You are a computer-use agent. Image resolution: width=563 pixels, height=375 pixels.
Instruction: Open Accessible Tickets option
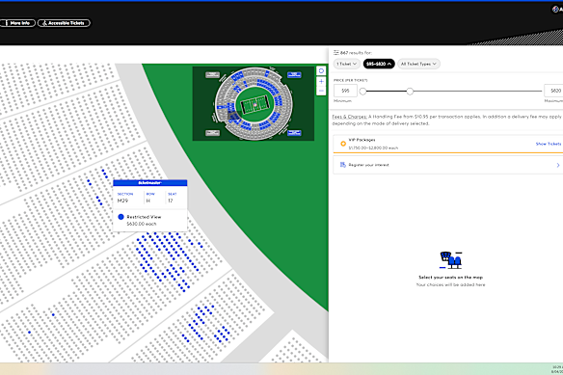tap(64, 23)
